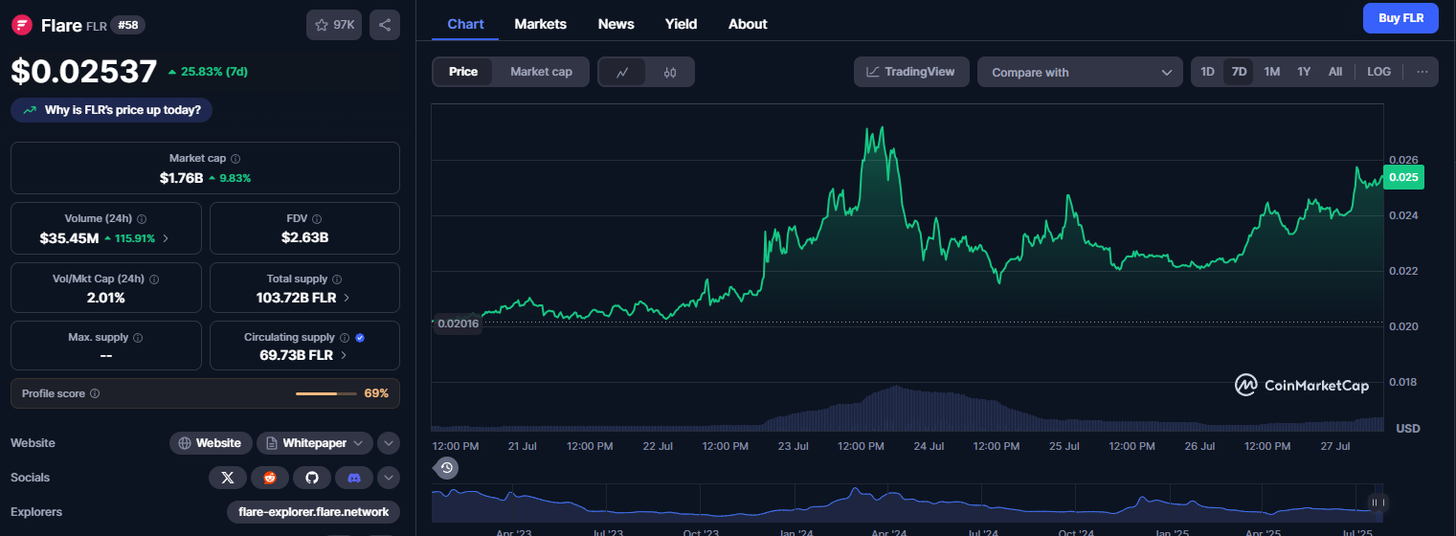Select the 1Y time range

pos(1304,72)
